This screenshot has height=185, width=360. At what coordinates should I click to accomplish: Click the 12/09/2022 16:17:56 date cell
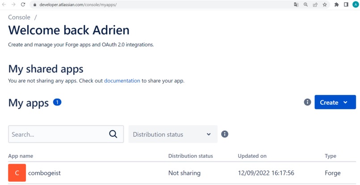[266, 173]
